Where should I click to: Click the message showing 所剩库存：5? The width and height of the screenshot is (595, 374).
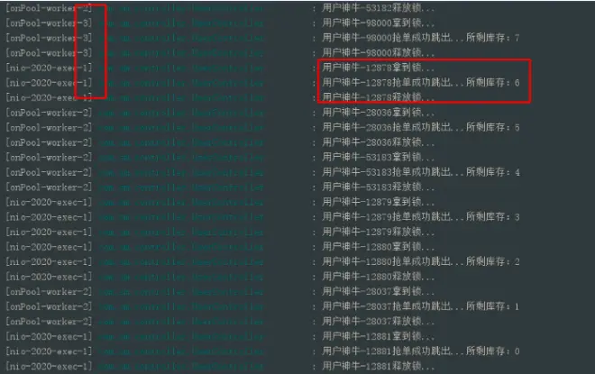point(421,127)
